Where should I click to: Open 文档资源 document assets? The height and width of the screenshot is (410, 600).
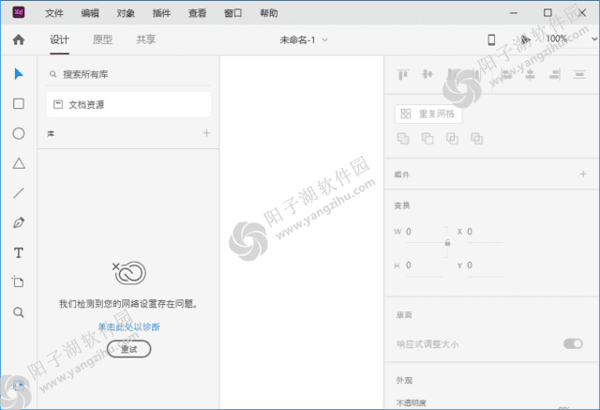click(x=128, y=104)
